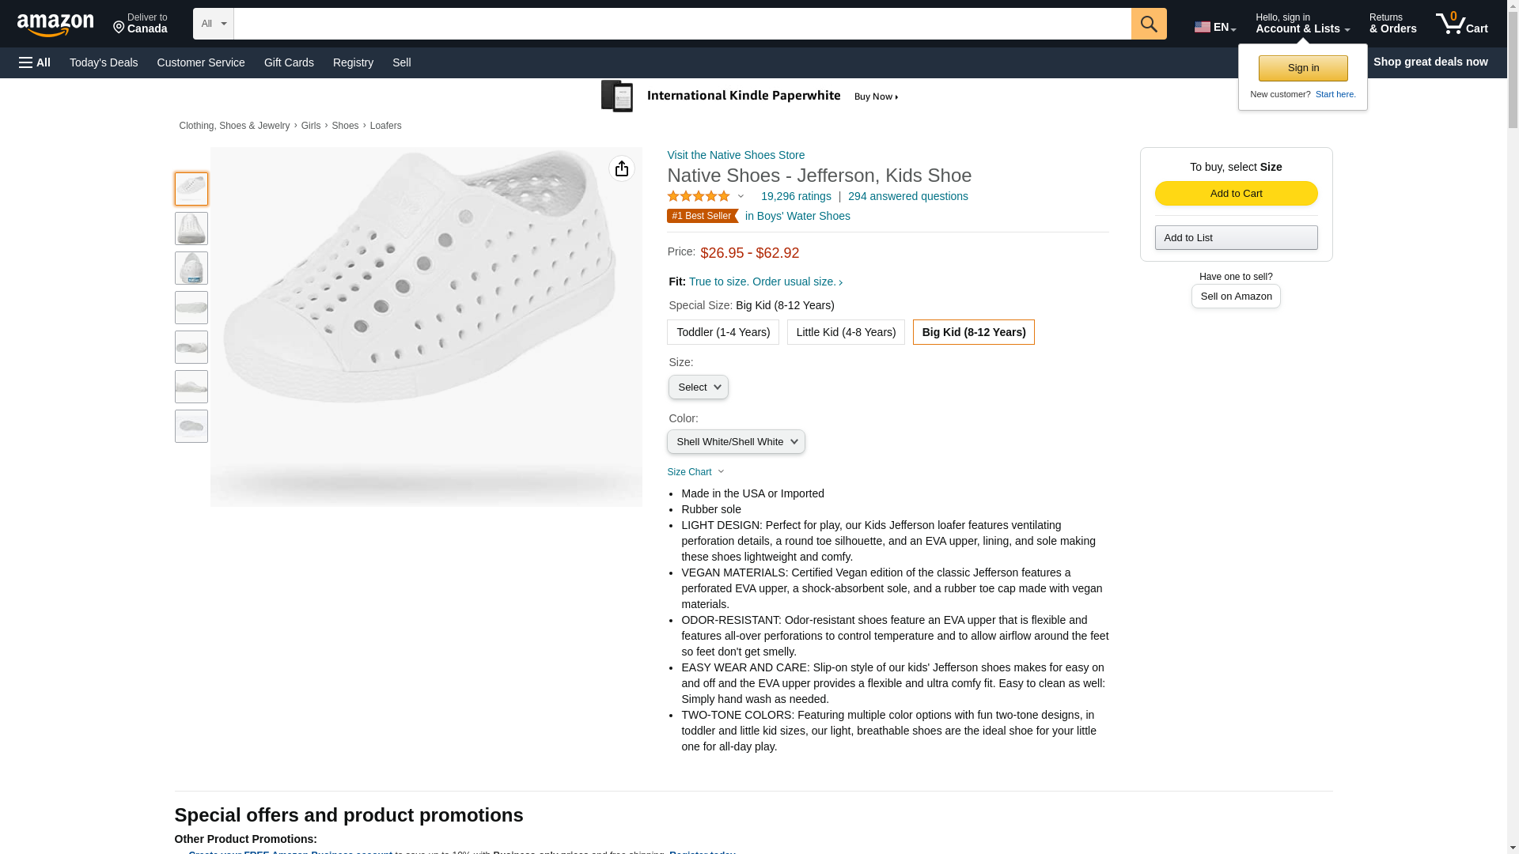
Task: Go to Gift Cards in navigation
Action: 289,62
